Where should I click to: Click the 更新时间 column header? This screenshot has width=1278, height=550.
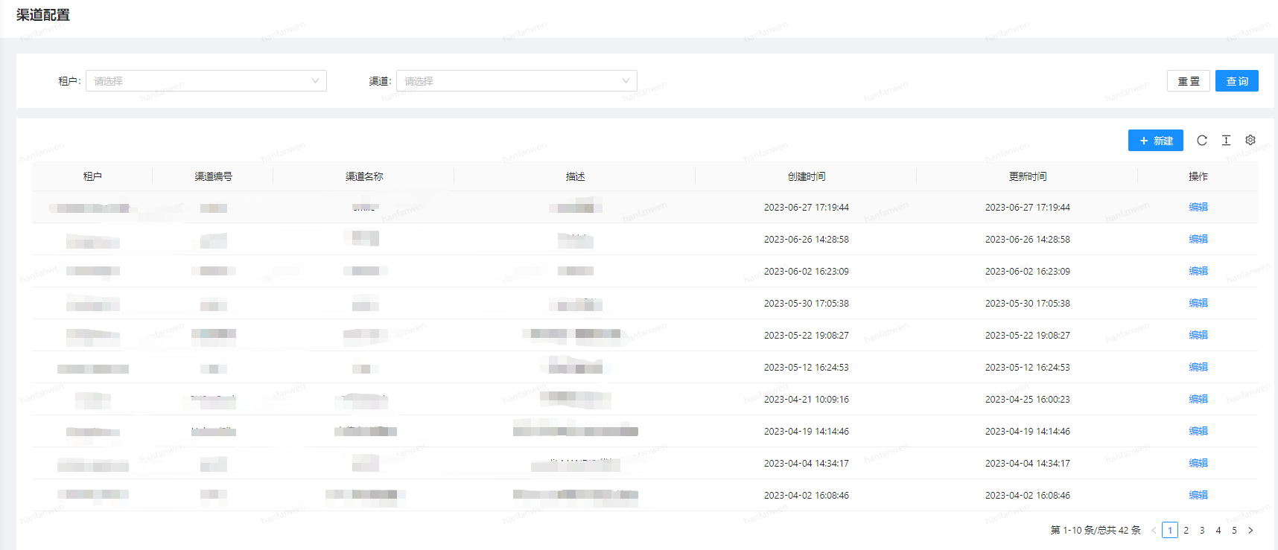pyautogui.click(x=1028, y=176)
